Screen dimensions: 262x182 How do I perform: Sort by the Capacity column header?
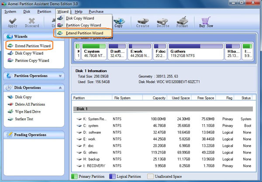pyautogui.click(x=155, y=98)
